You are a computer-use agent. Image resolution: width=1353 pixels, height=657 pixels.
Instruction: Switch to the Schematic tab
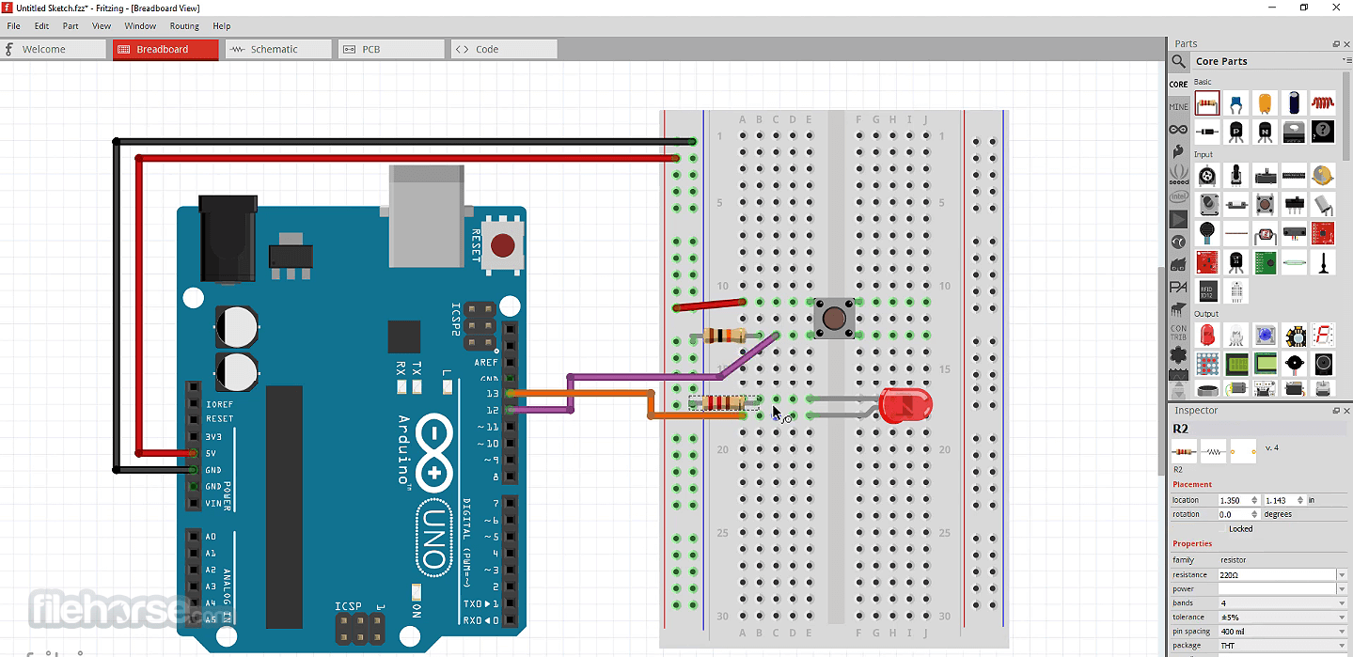278,49
